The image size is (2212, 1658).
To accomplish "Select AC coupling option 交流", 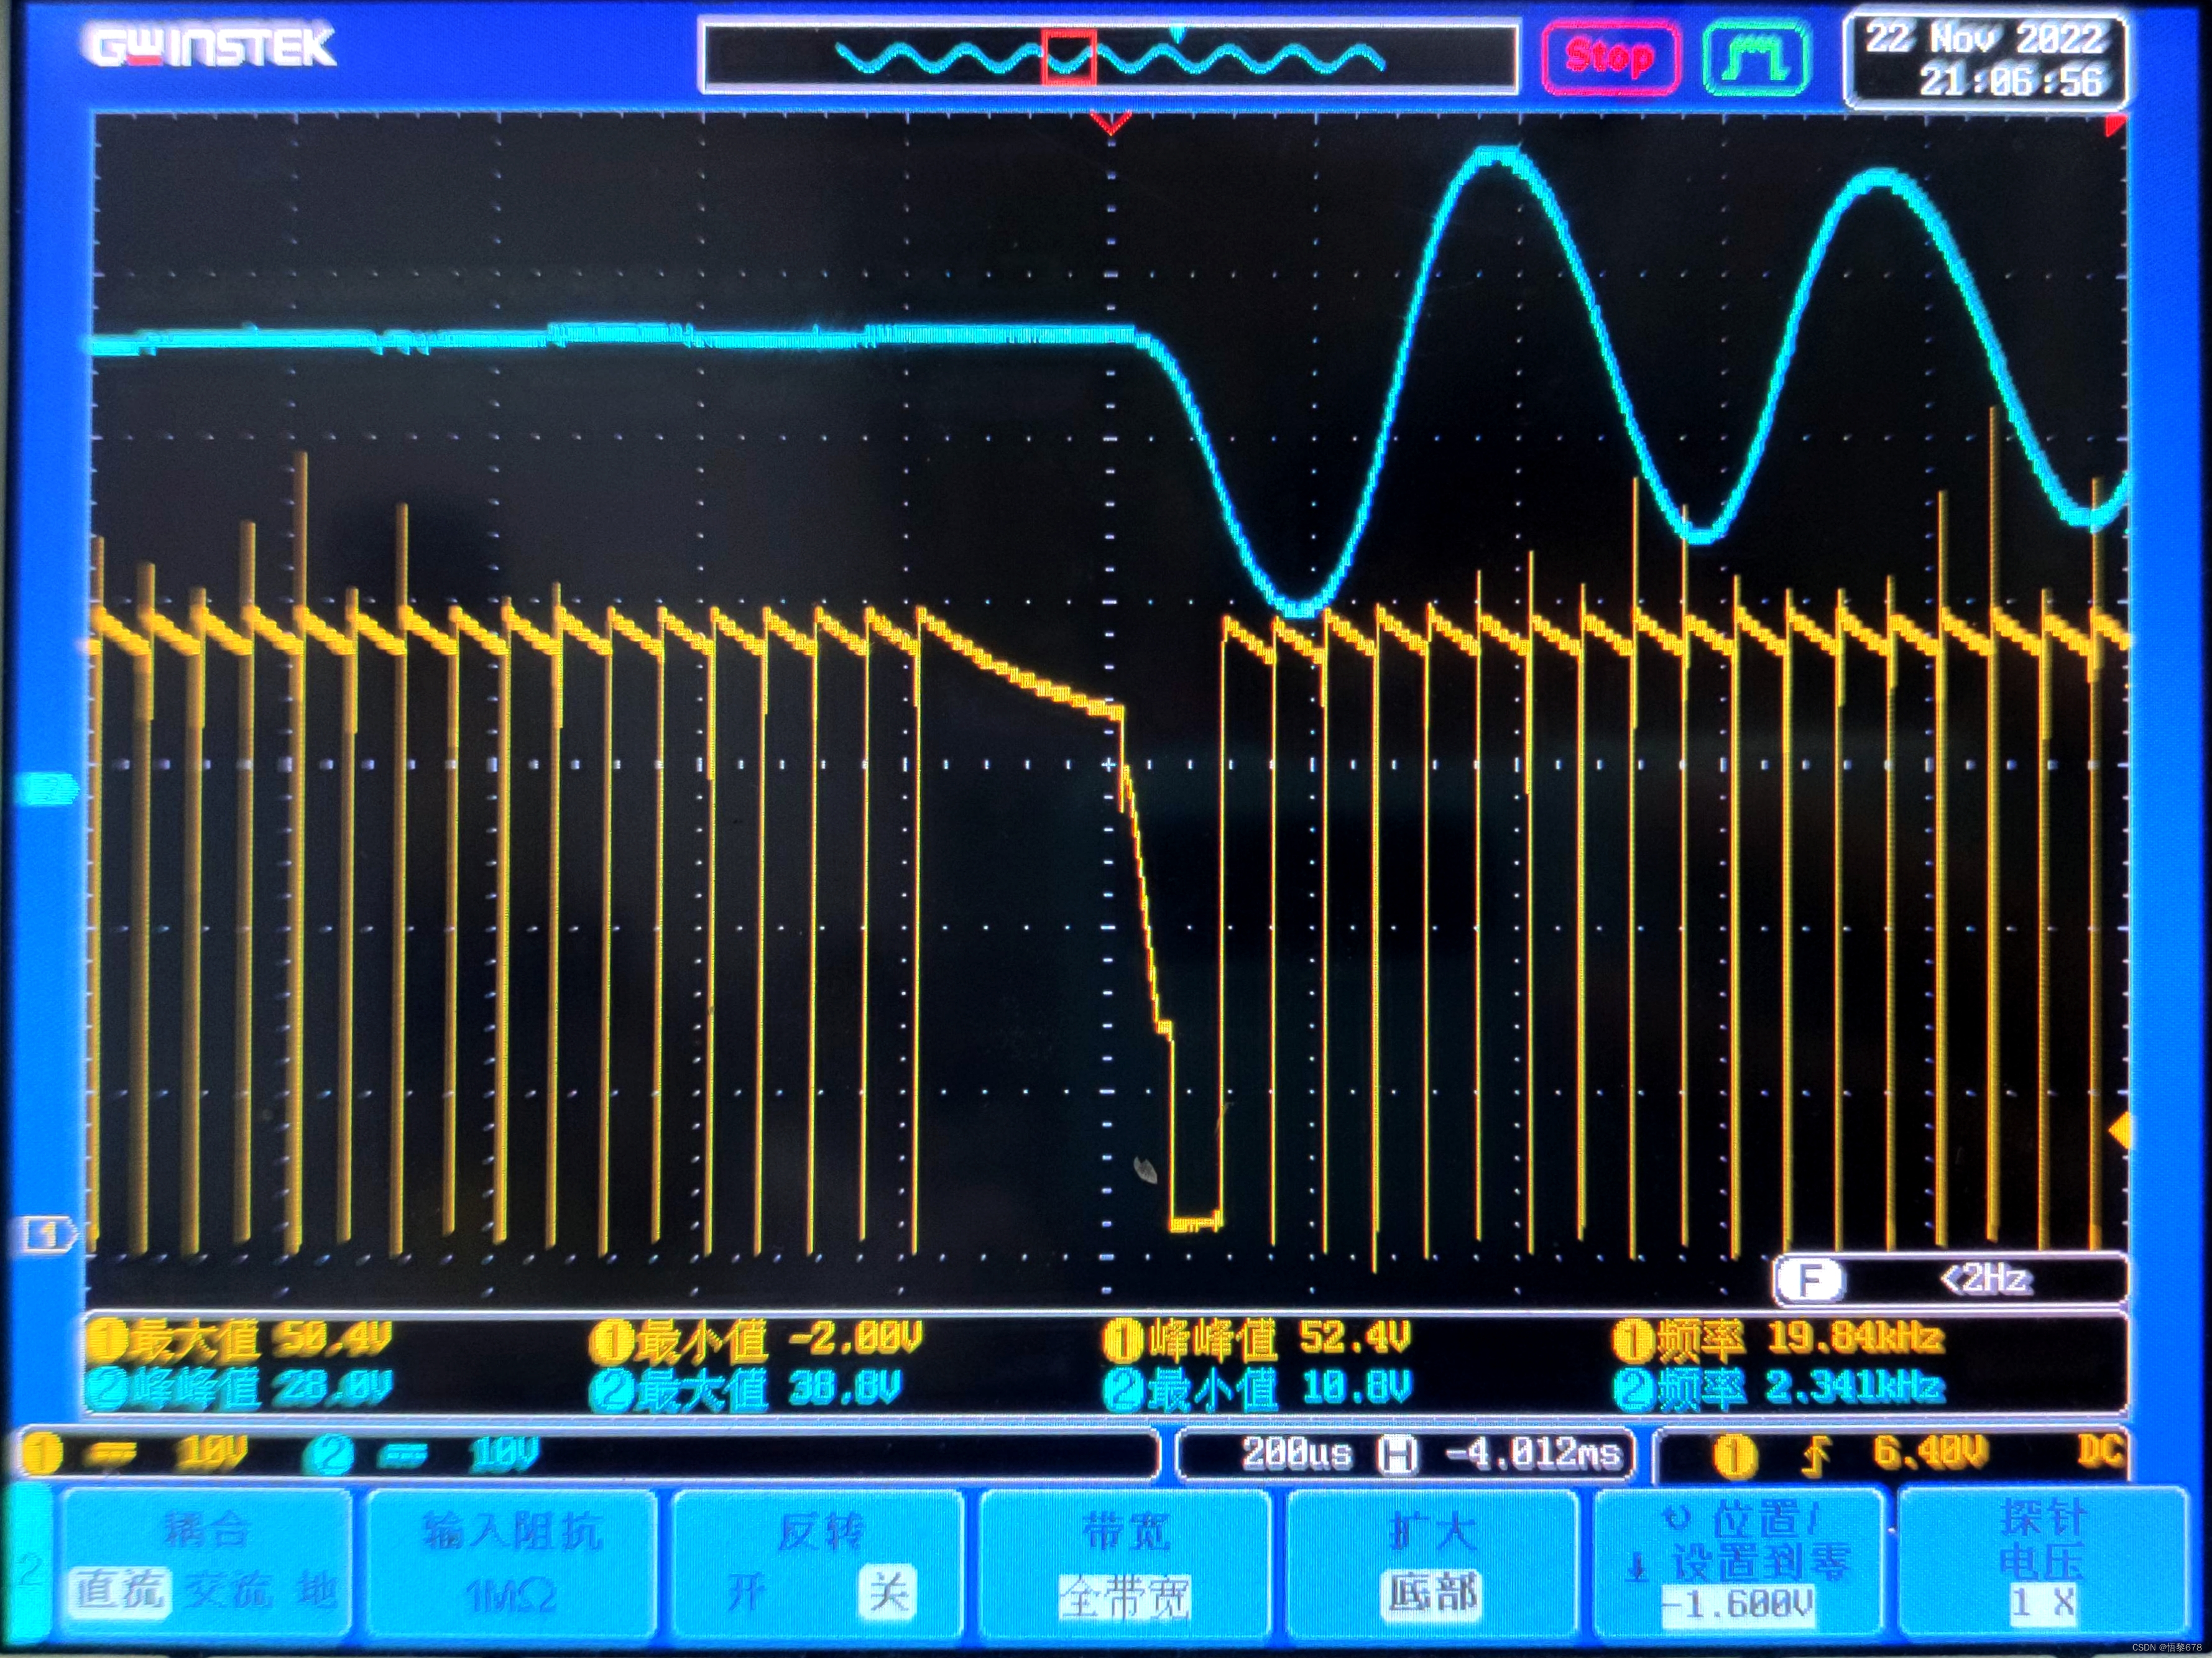I will (229, 1591).
